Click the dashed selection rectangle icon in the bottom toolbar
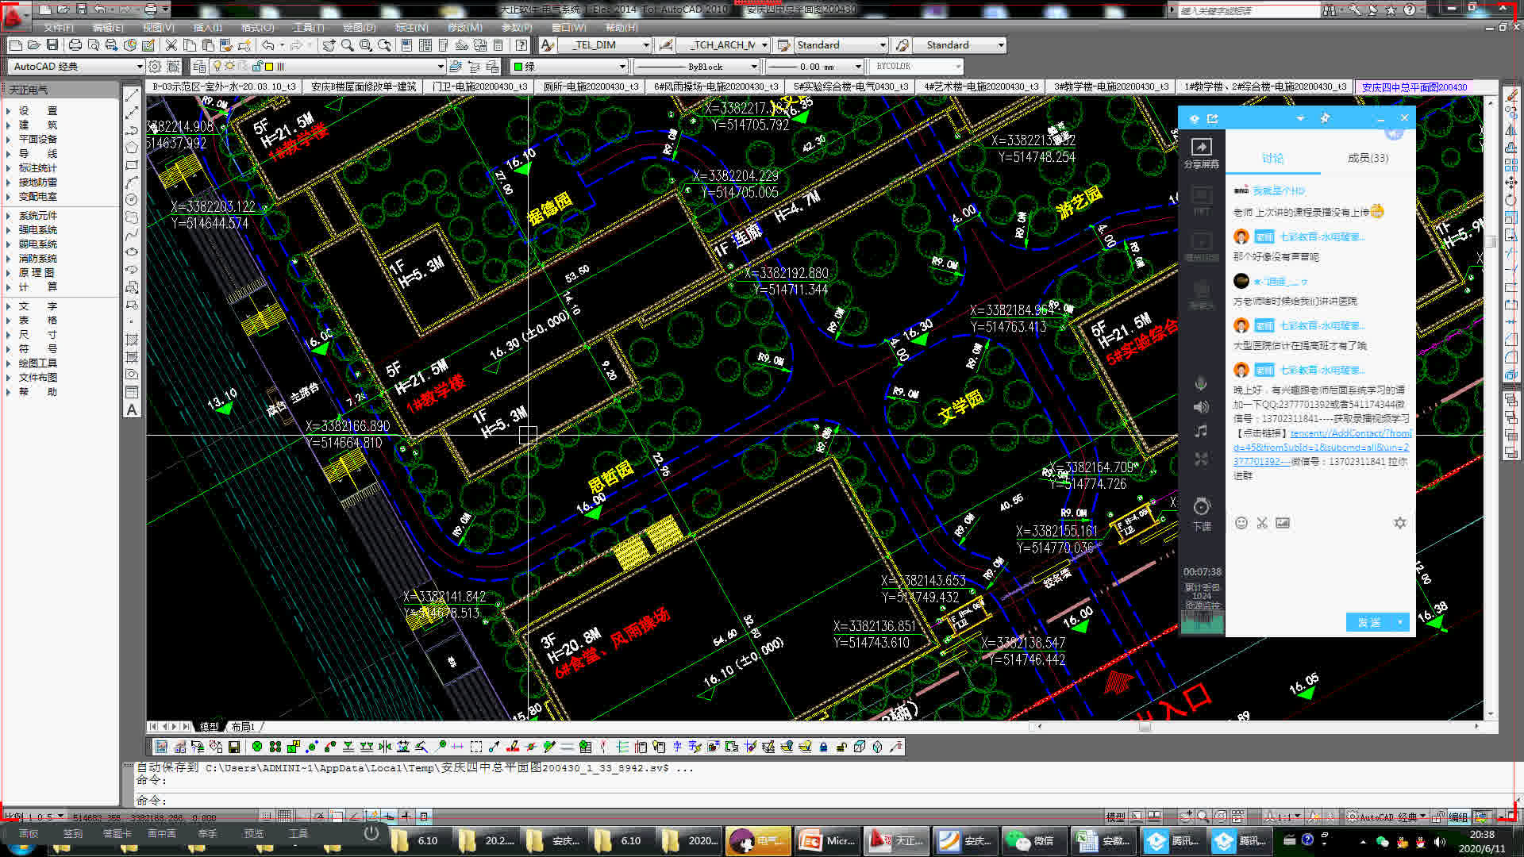Image resolution: width=1524 pixels, height=857 pixels. [475, 747]
